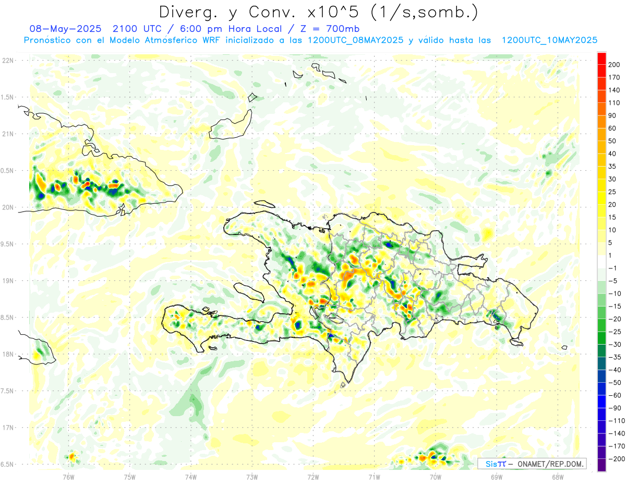Screen dimensions: 626x484
Task: Click the "73W" longitude label
Action: [252, 476]
